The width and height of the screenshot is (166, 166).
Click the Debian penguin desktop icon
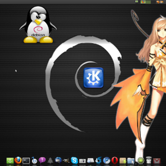point(38,24)
